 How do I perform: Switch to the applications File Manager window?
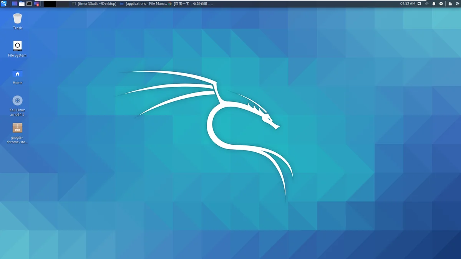143,3
